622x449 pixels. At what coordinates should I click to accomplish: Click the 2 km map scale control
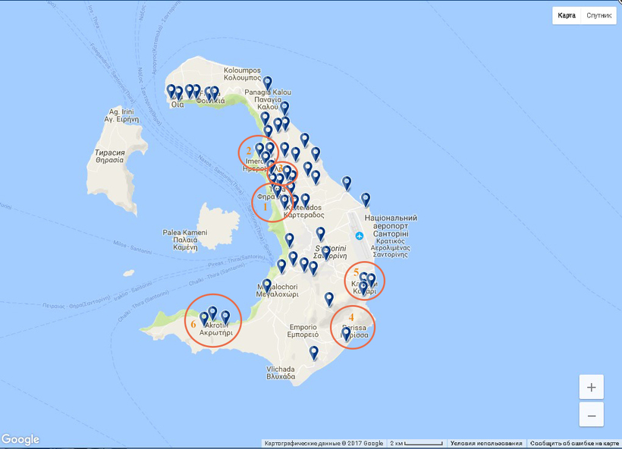416,444
